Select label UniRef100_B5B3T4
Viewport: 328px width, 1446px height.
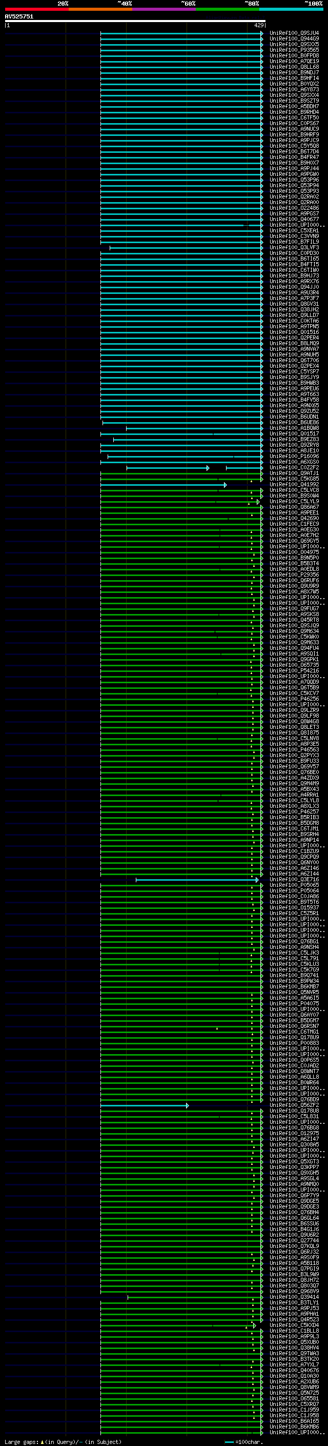[x=294, y=563]
